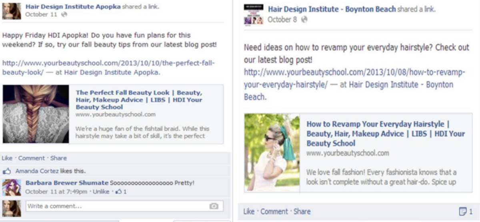
Task: Click like count thumb on Barbara's comment
Action: [119, 192]
